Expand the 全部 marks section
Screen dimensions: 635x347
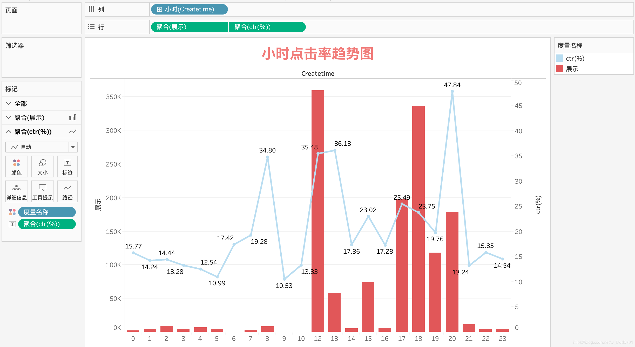click(9, 103)
